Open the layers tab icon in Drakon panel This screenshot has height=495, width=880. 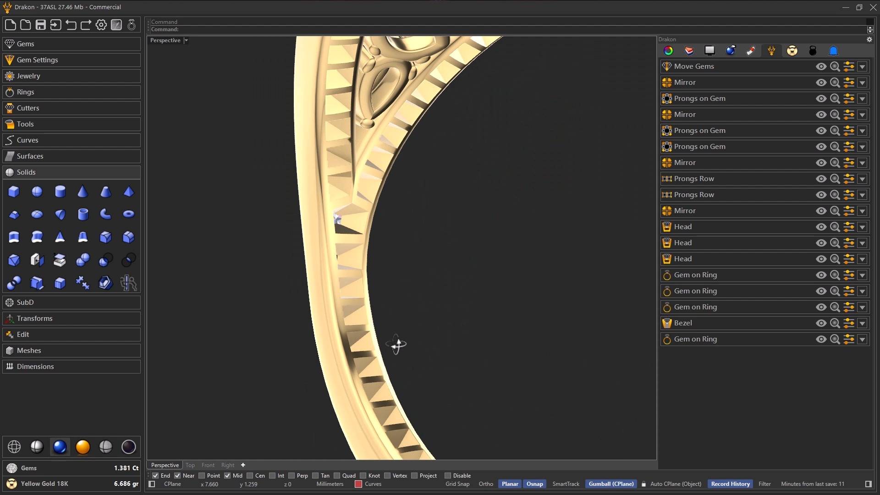click(x=689, y=50)
